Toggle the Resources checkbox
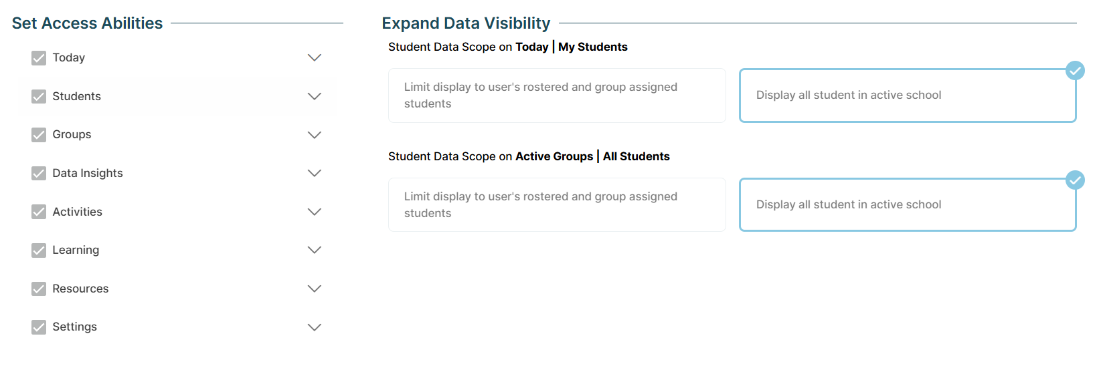1099x368 pixels. coord(39,289)
